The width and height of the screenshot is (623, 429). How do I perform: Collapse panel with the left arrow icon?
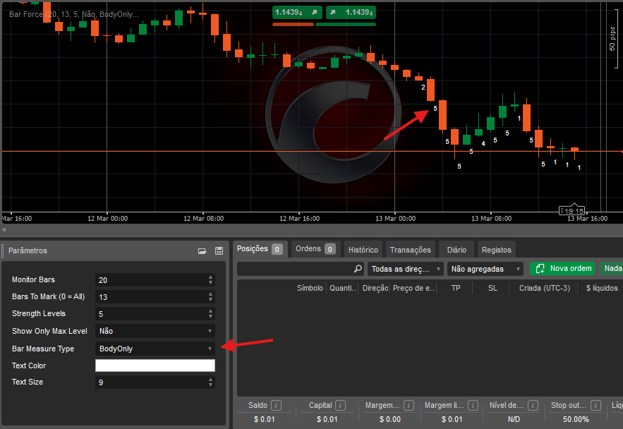tap(4, 229)
